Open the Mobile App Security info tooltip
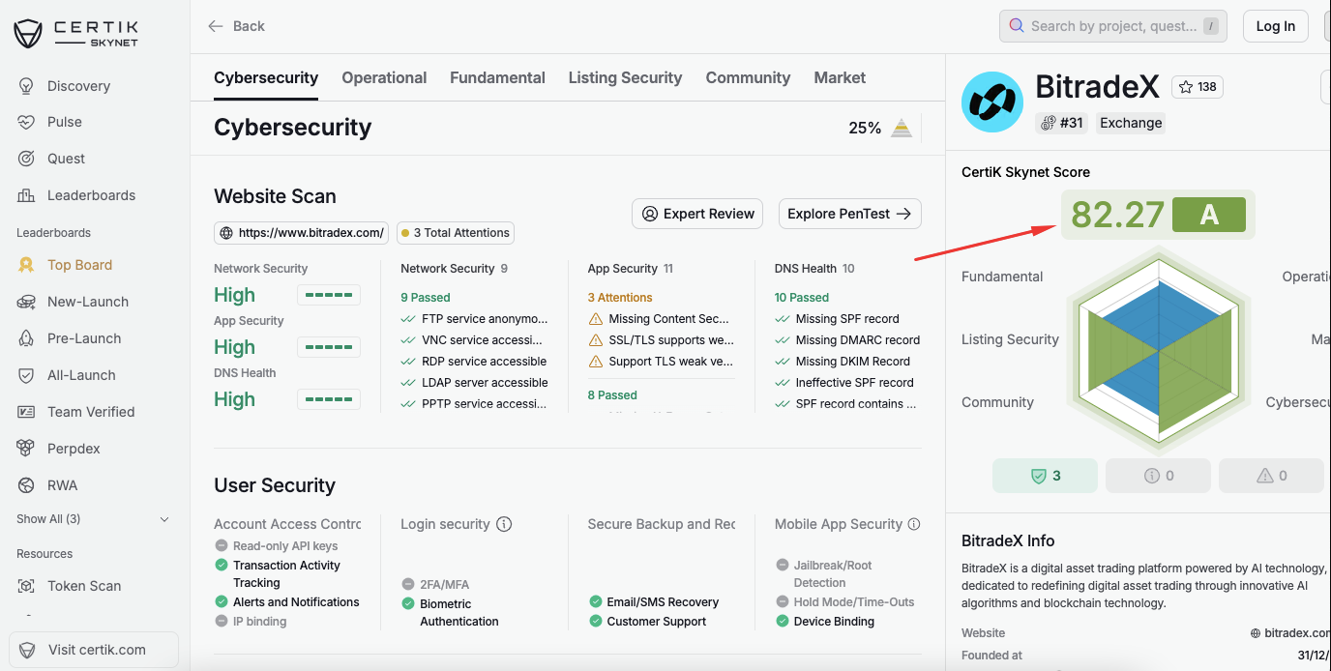The height and width of the screenshot is (671, 1331). point(914,524)
